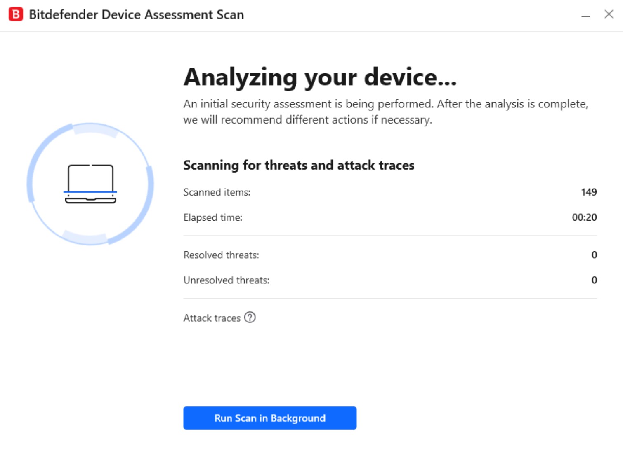Select the Unresolved threats count of 0
The width and height of the screenshot is (623, 453).
(594, 280)
